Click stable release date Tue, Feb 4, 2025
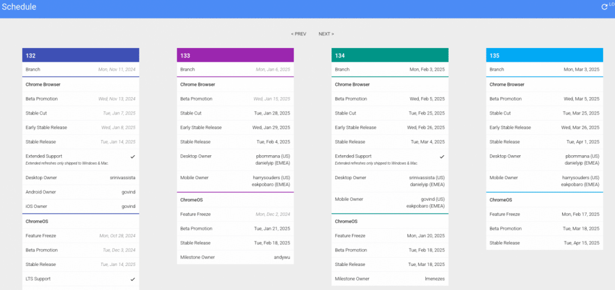This screenshot has width=615, height=290. pyautogui.click(x=273, y=141)
